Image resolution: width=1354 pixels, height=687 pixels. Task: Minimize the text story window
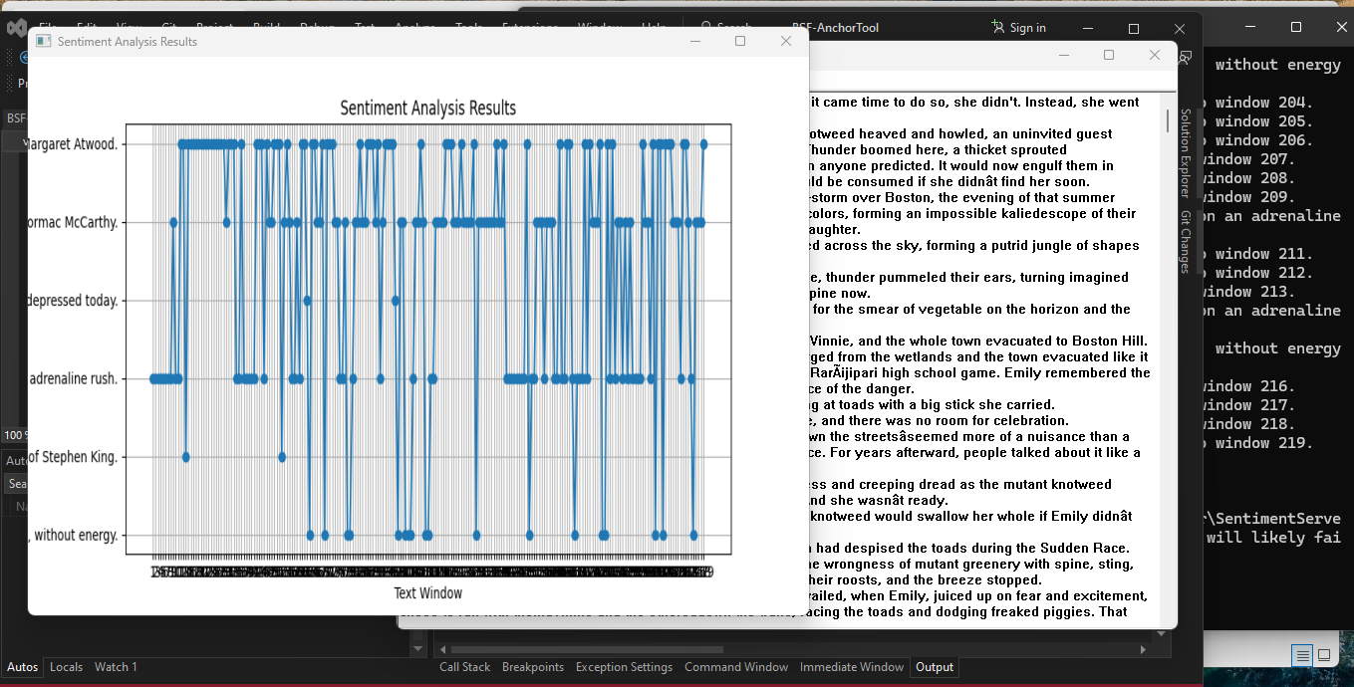point(1062,55)
